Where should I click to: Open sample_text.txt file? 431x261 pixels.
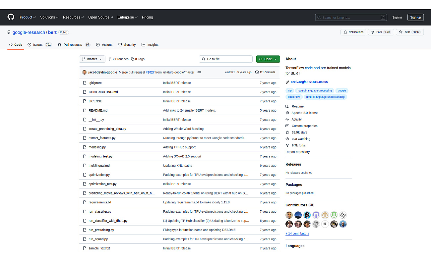[99, 248]
